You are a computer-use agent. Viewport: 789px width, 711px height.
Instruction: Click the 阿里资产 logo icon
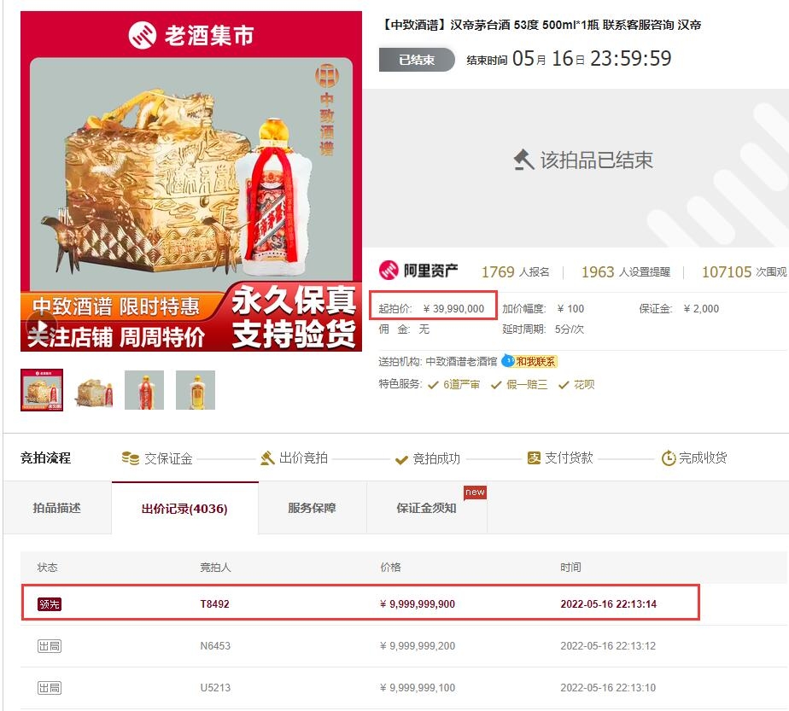tap(389, 271)
